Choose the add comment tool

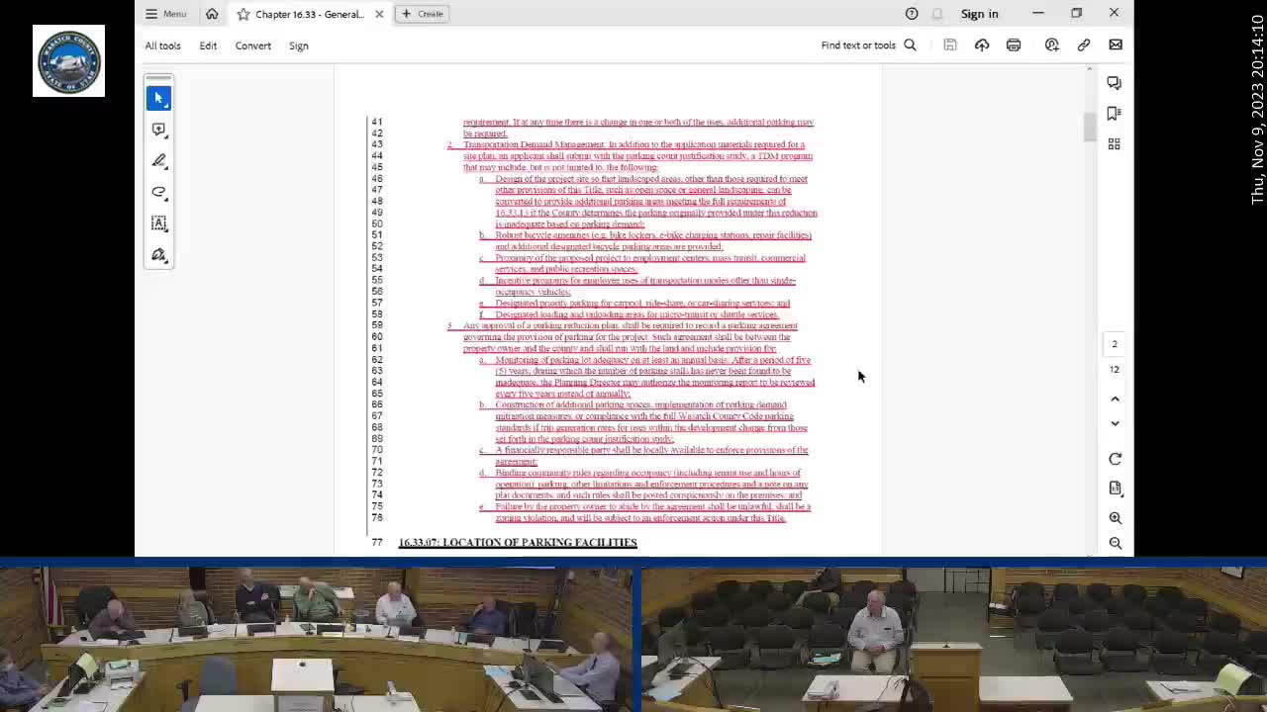(158, 130)
